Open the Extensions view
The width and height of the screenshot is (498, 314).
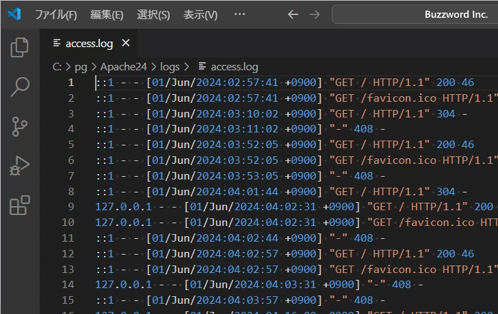pyautogui.click(x=20, y=205)
